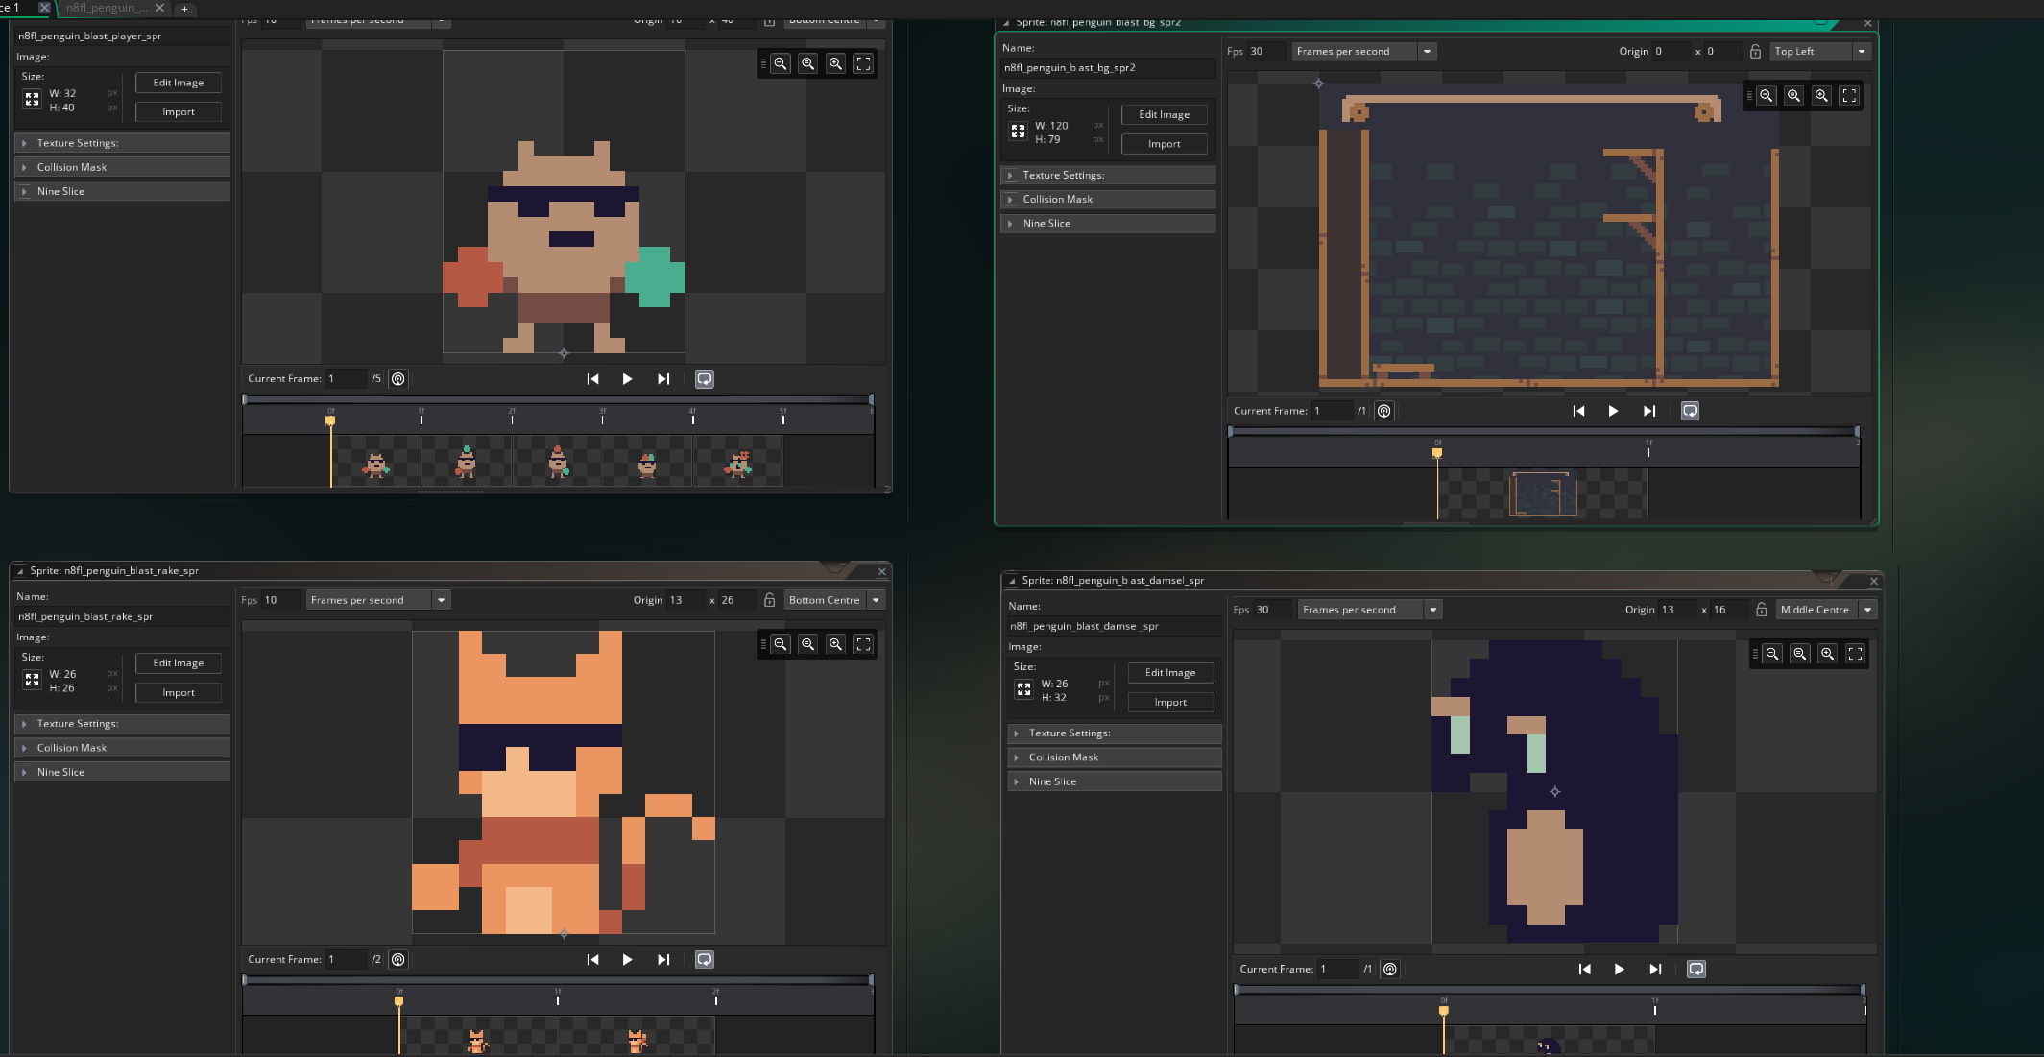Click resize icon beside player W: 32 size
Viewport: 2044px width, 1057px height.
click(x=33, y=99)
